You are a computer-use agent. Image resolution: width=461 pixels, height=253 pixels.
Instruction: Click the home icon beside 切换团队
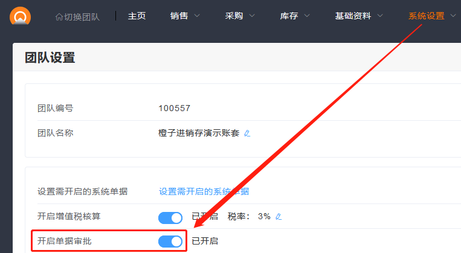[x=59, y=16]
